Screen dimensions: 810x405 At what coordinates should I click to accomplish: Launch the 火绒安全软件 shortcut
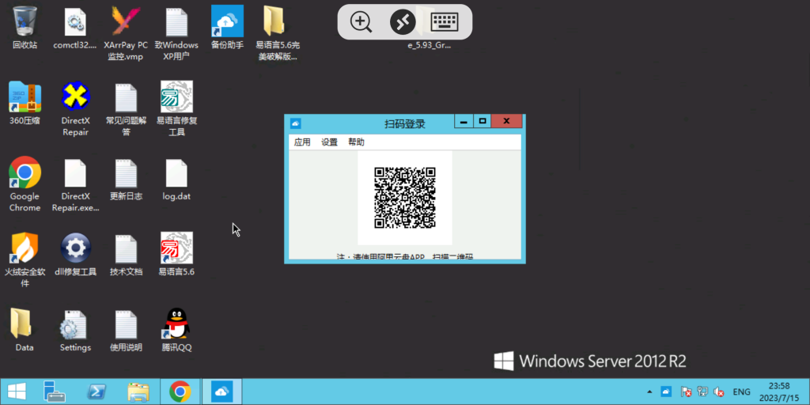pyautogui.click(x=25, y=248)
